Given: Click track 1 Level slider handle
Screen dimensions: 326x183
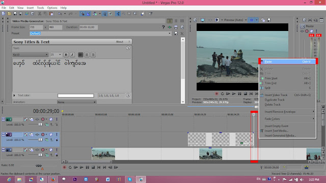Looking at the screenshot, I should (x=40, y=125).
